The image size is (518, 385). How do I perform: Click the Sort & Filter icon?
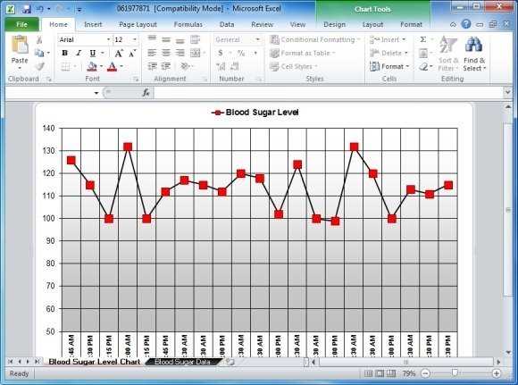(x=447, y=45)
